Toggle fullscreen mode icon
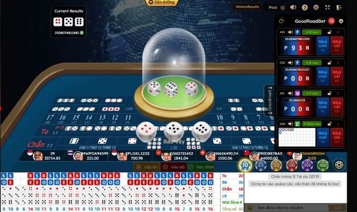The height and width of the screenshot is (212, 357). [x=327, y=8]
